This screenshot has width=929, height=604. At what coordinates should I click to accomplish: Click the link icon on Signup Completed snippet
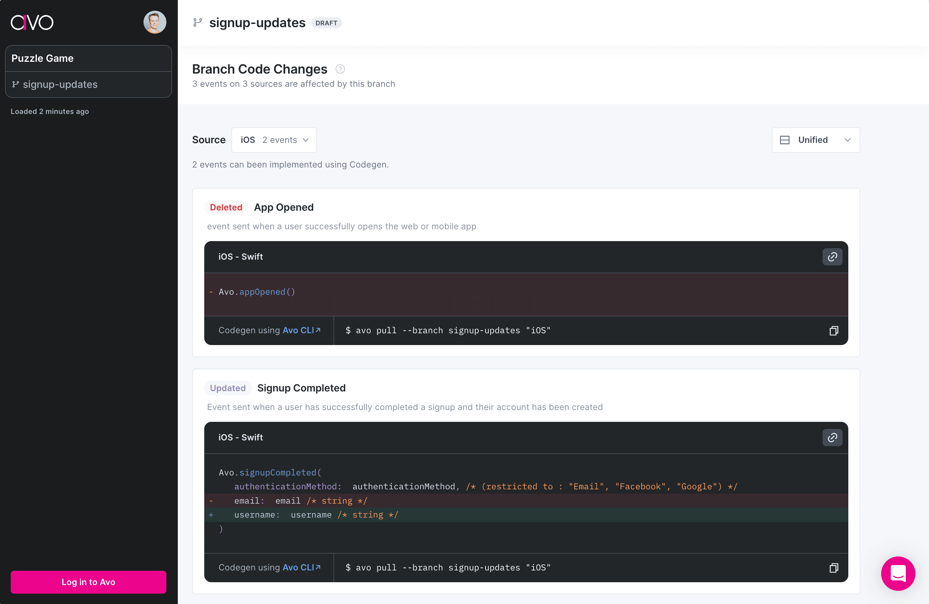tap(832, 438)
